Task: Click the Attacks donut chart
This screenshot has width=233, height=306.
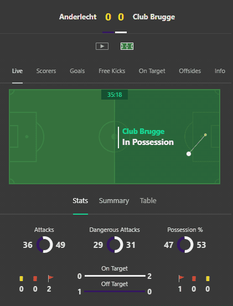Action: pos(44,245)
